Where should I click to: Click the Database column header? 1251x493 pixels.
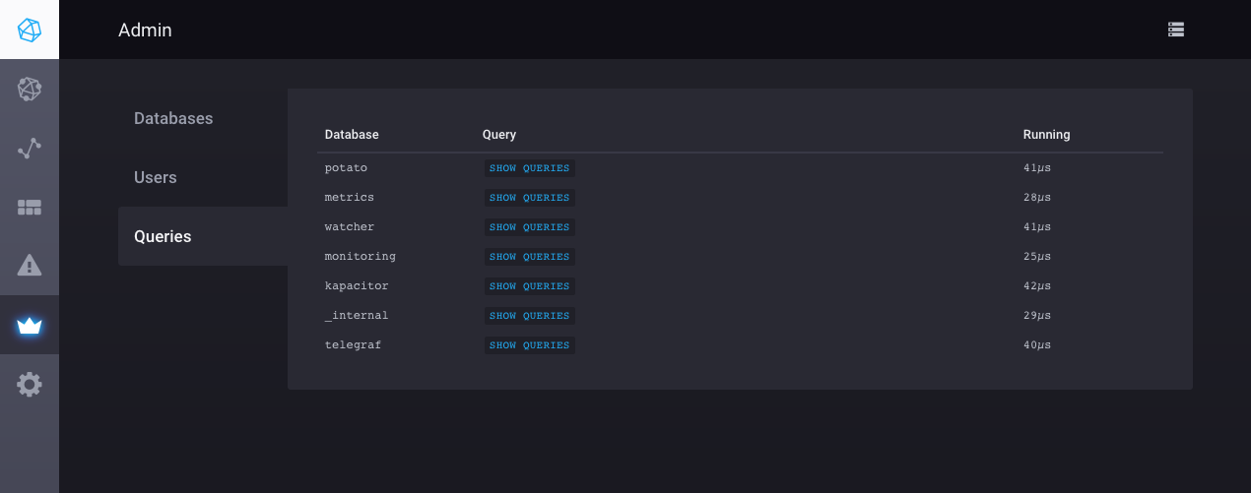click(352, 135)
